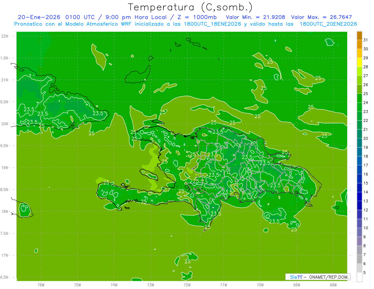Image resolution: width=374 pixels, height=289 pixels.
Task: Click the "17N" latitude axis label
Action: [5, 255]
